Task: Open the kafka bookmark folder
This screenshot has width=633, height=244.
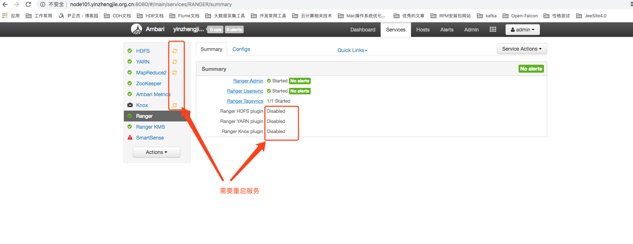Action: click(x=487, y=16)
